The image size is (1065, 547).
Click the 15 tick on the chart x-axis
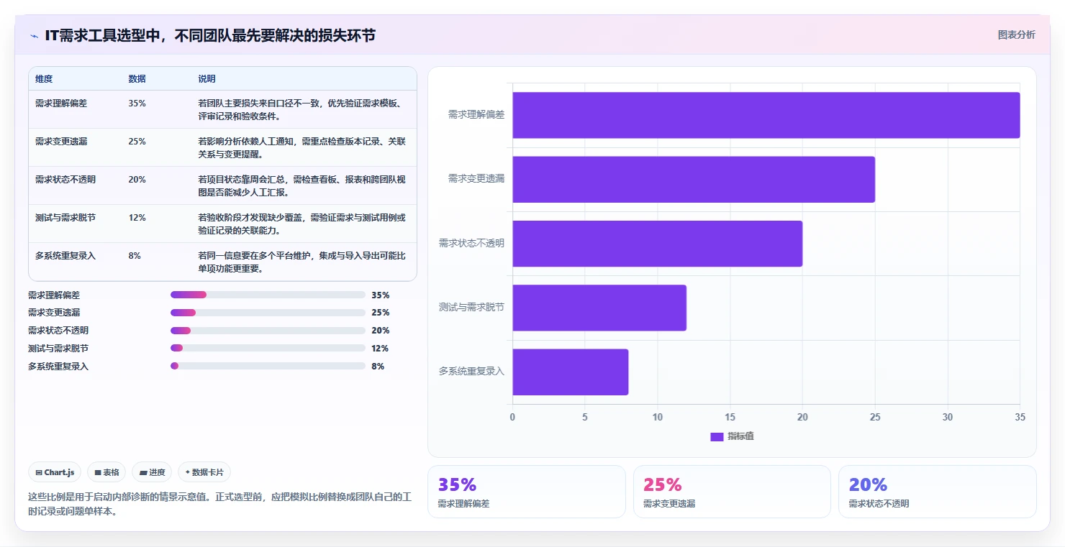click(x=730, y=417)
